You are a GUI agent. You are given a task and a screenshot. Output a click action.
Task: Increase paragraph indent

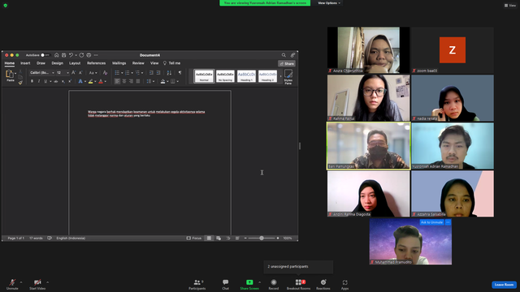click(158, 73)
